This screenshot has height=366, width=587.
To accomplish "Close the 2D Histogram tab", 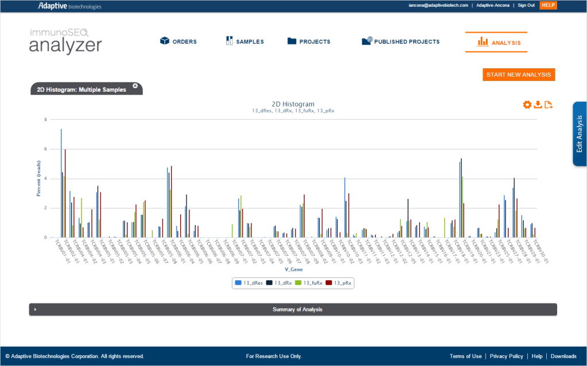I will click(135, 86).
